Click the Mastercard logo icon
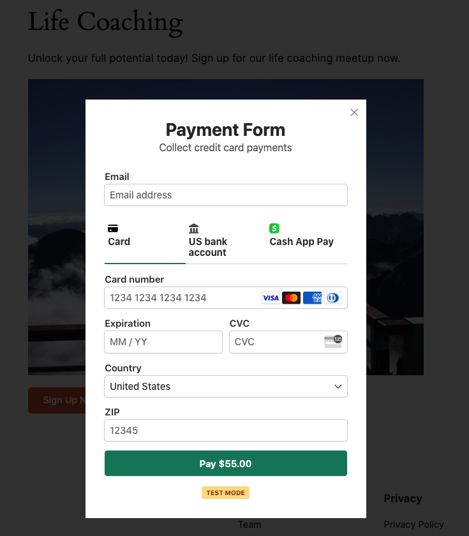The width and height of the screenshot is (469, 536). [291, 298]
